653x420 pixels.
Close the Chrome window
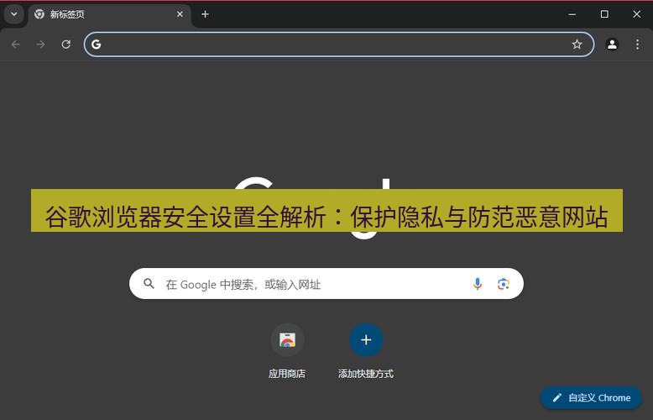636,14
